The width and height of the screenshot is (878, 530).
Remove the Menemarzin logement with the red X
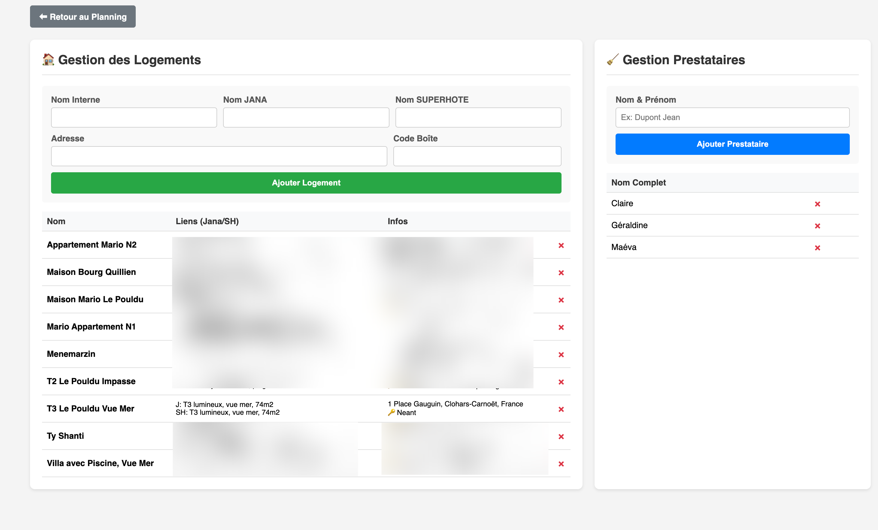coord(561,355)
